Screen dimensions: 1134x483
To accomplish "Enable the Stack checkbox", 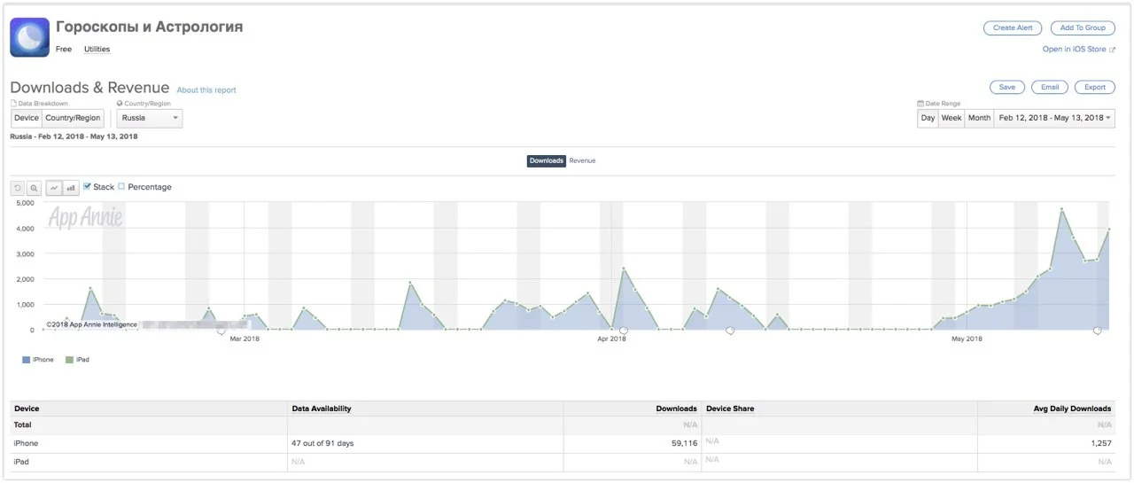I will click(x=87, y=187).
